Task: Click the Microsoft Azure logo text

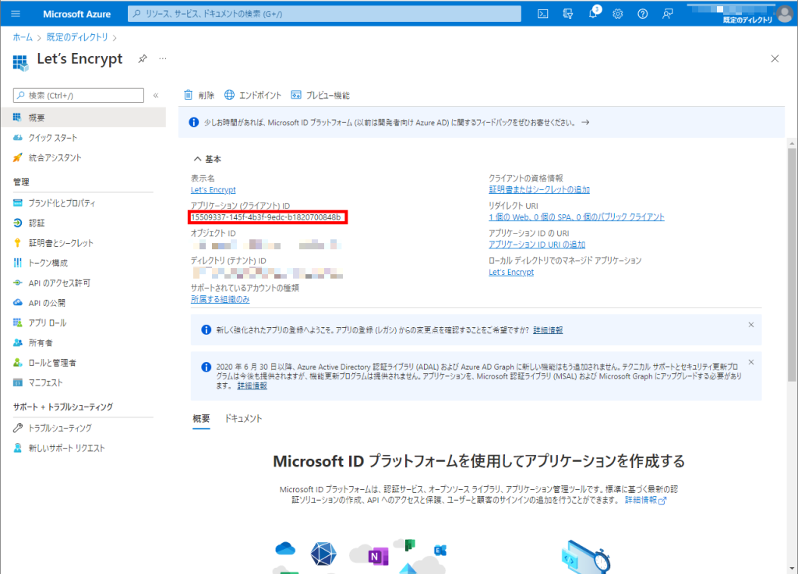Action: [77, 14]
